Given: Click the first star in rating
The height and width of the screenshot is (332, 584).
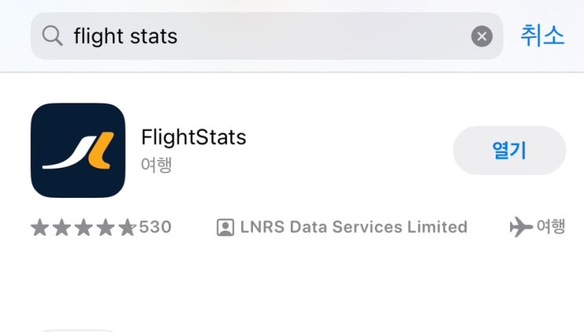Looking at the screenshot, I should (41, 228).
